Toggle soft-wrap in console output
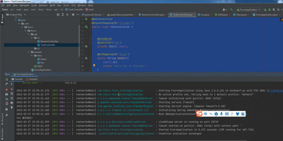This screenshot has width=283, height=141. (12, 93)
